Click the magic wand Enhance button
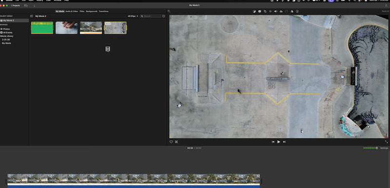The width and height of the screenshot is (390, 188). (x=169, y=11)
